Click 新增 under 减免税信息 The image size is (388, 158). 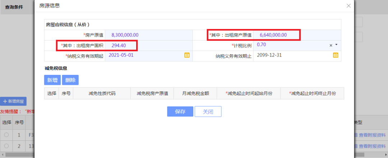point(52,80)
